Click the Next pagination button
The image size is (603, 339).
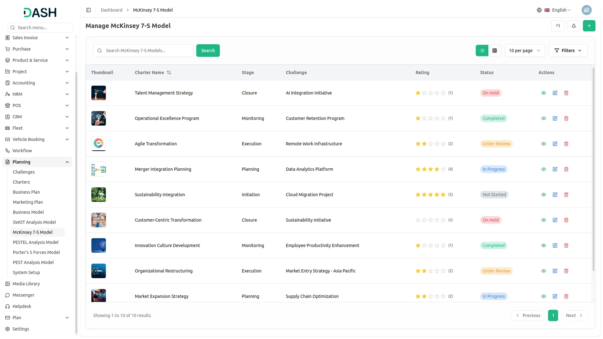tap(574, 315)
